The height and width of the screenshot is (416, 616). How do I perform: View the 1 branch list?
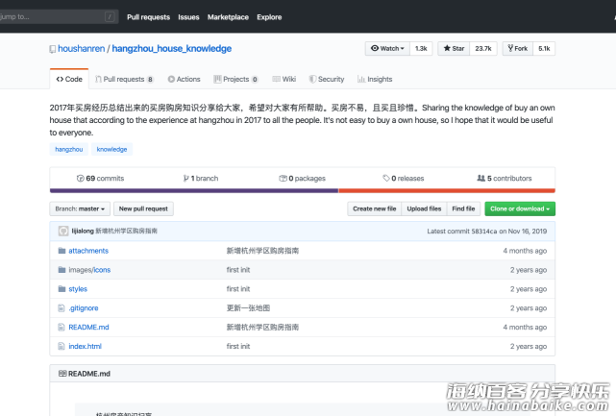(201, 179)
